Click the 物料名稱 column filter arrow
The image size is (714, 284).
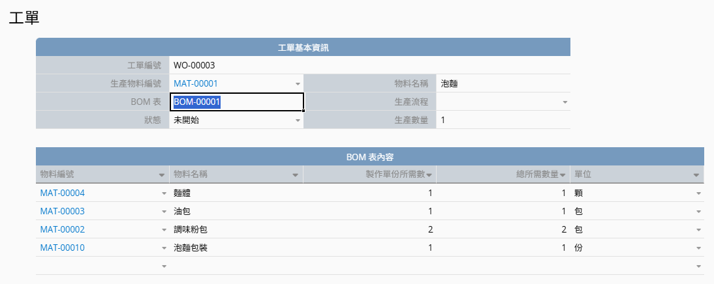296,175
